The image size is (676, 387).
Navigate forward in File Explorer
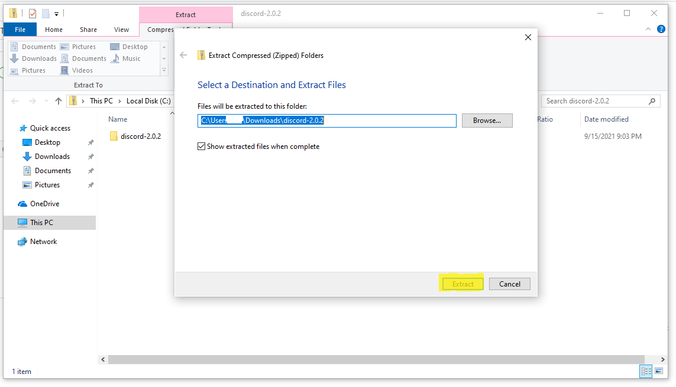[x=33, y=101]
